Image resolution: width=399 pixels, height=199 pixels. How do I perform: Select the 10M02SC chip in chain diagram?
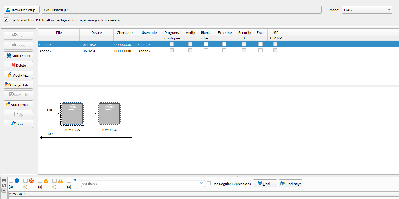pyautogui.click(x=109, y=114)
